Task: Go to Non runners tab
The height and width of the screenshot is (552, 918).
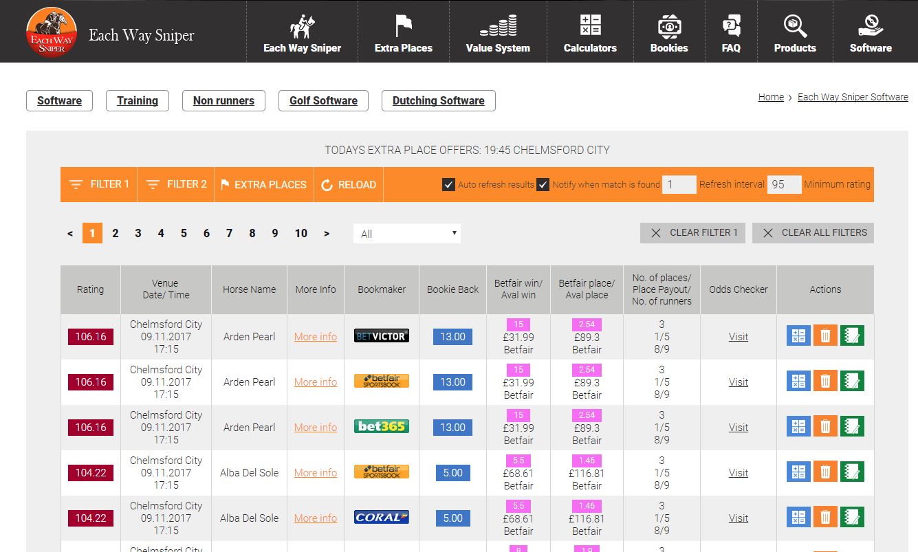Action: click(x=223, y=100)
